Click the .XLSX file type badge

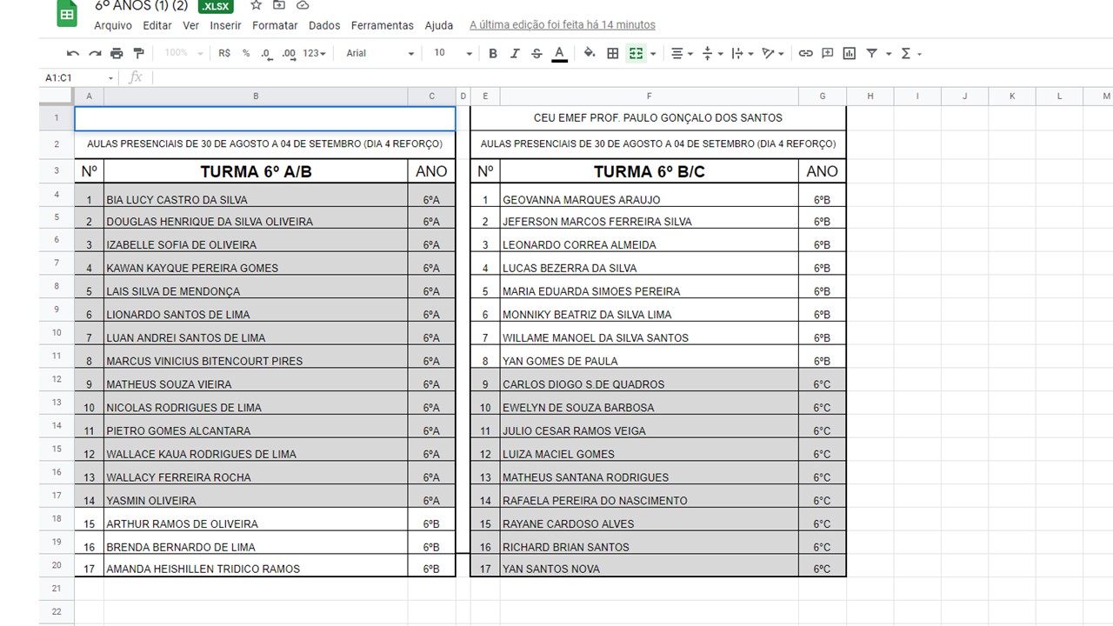216,6
